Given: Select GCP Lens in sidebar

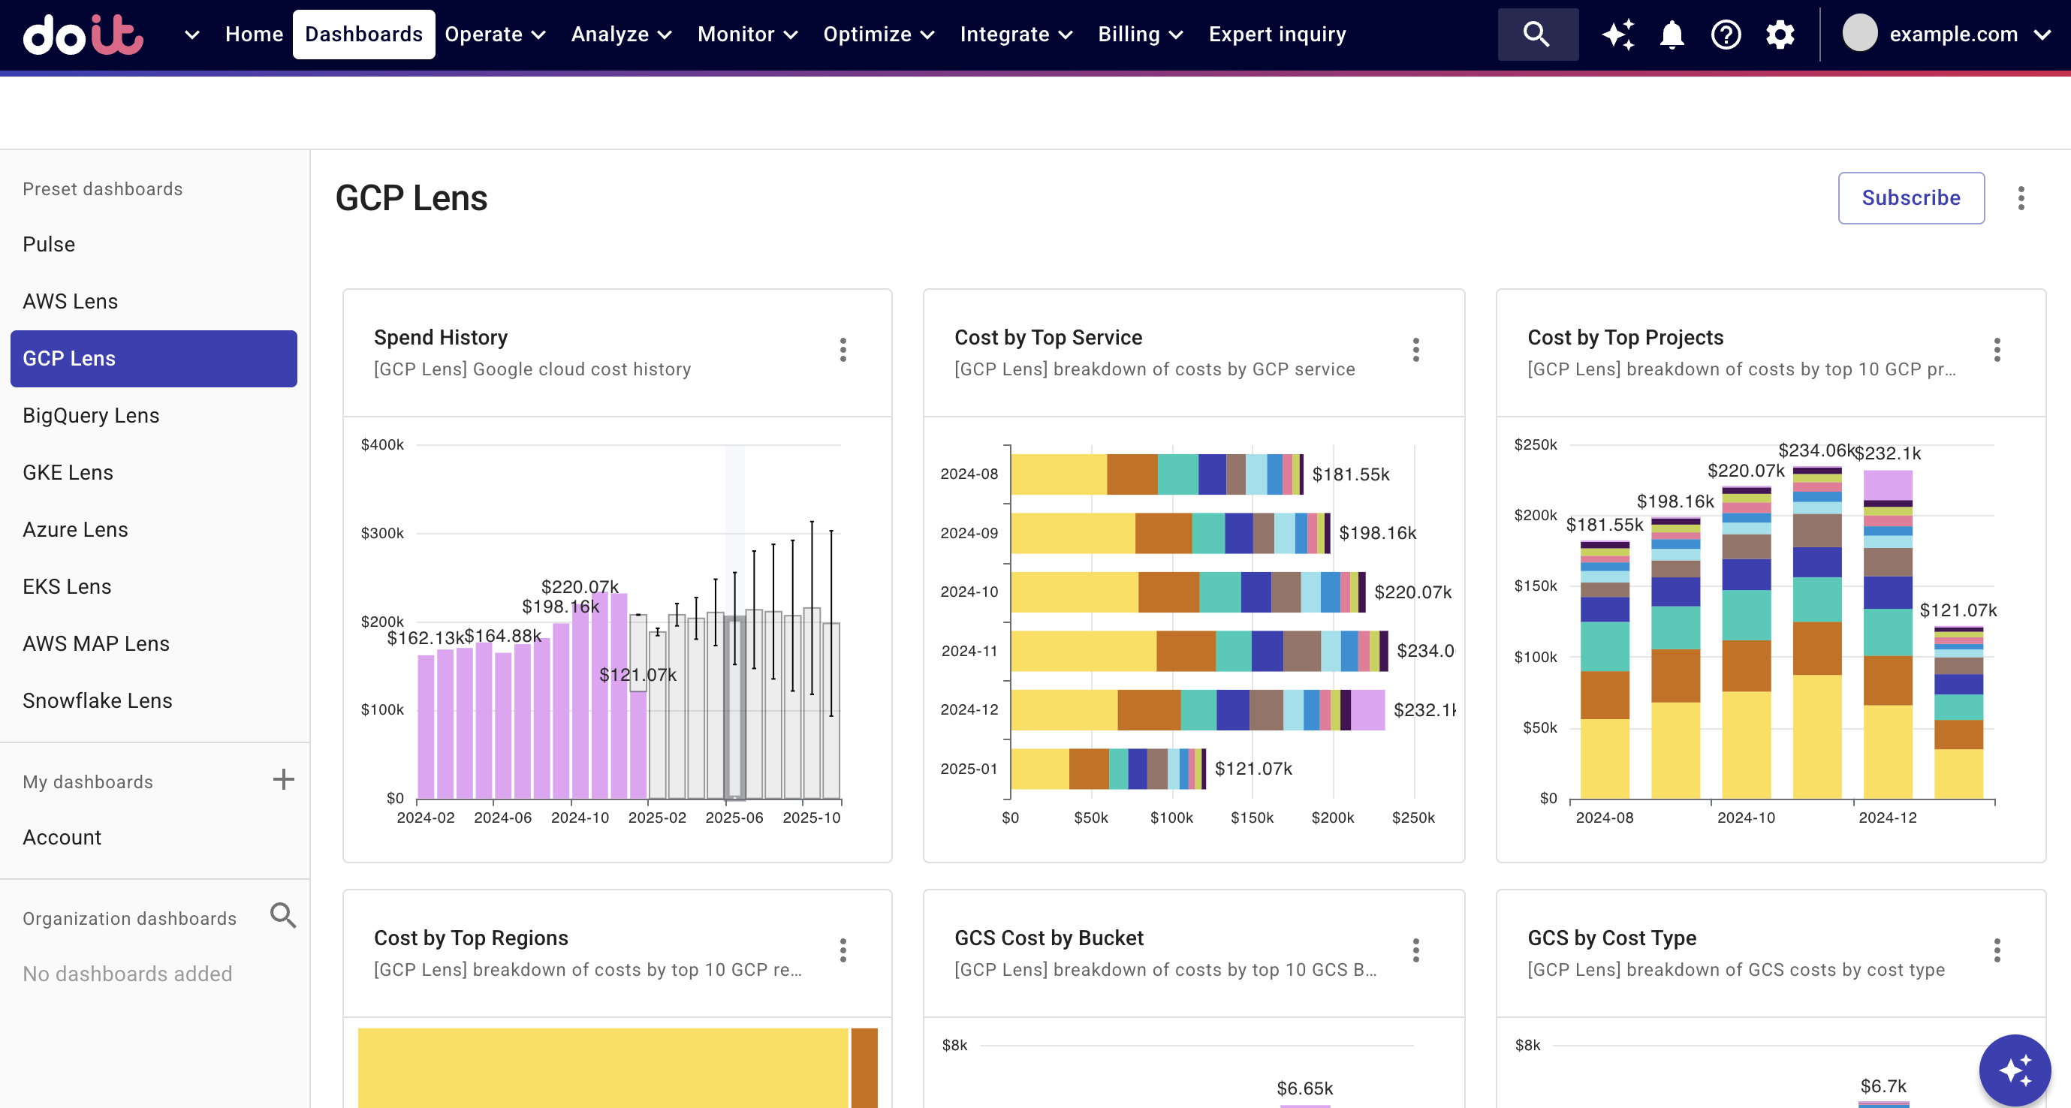Looking at the screenshot, I should [x=153, y=358].
